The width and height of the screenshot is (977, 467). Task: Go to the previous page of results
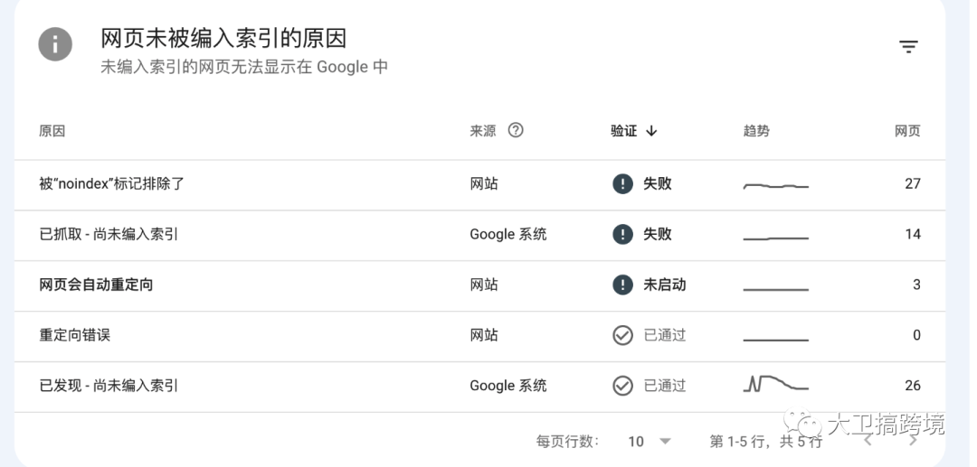click(868, 441)
